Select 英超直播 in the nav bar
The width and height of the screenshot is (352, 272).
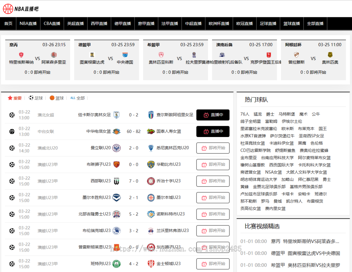pos(75,23)
